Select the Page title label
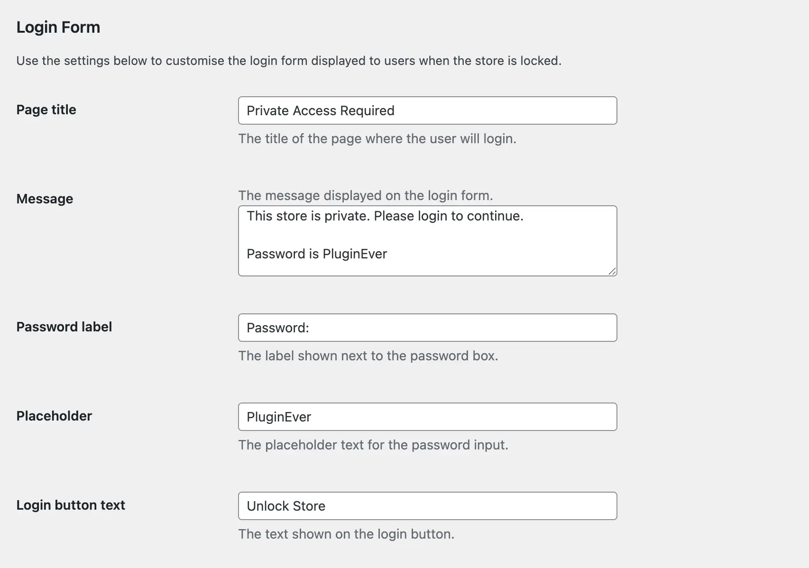 46,110
